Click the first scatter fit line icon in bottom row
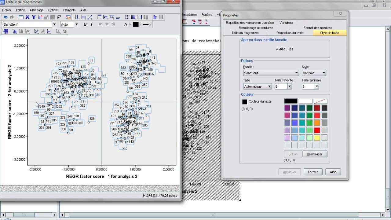This screenshot has width=391, height=220. point(36,31)
